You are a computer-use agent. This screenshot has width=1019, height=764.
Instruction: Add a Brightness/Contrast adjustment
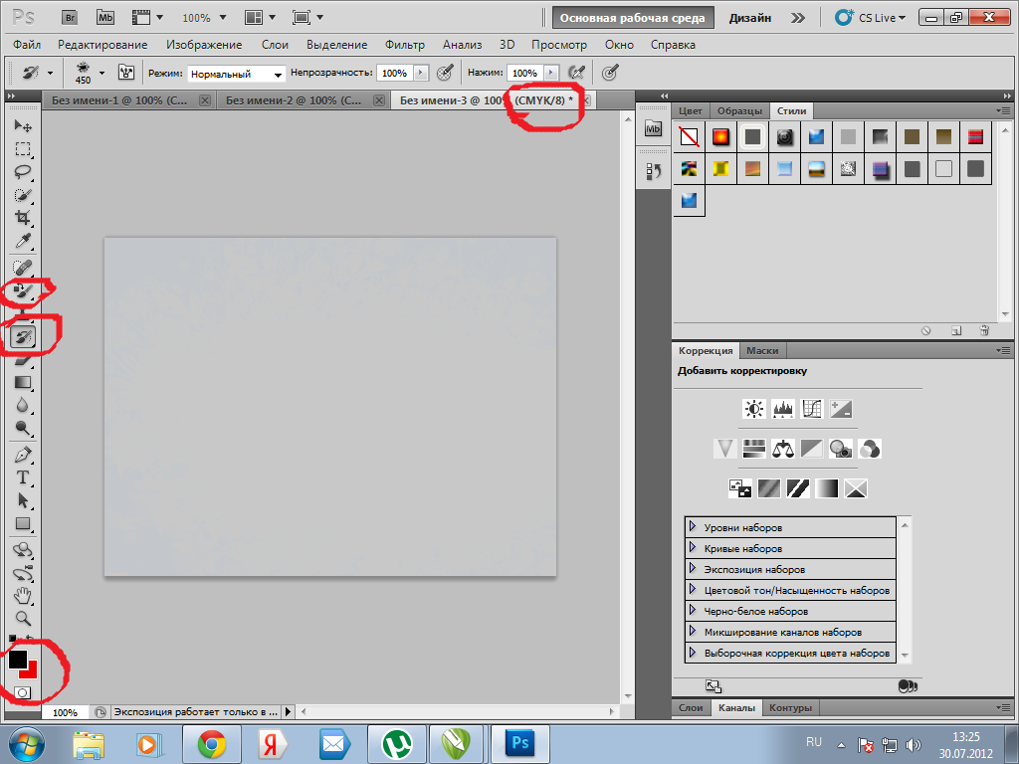(x=754, y=409)
